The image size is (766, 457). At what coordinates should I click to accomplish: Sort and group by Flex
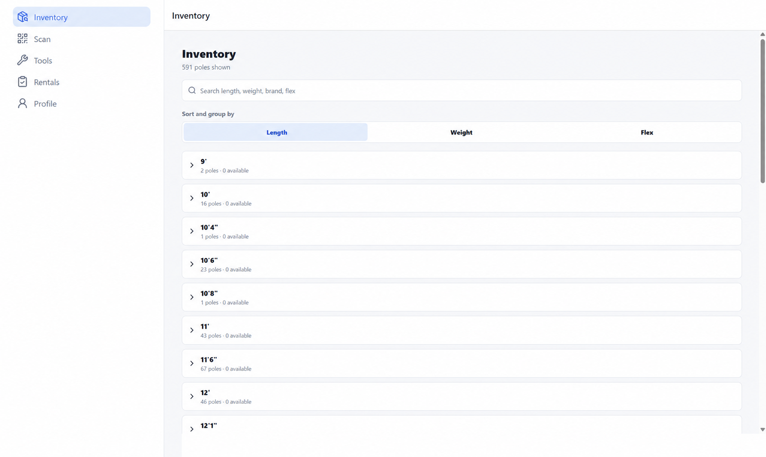coord(647,133)
